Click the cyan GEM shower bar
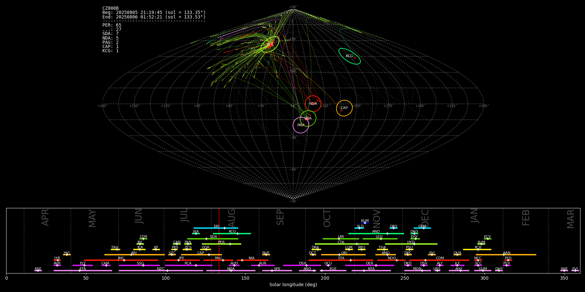Image resolution: width=585 pixels, height=292 pixels. point(422,228)
